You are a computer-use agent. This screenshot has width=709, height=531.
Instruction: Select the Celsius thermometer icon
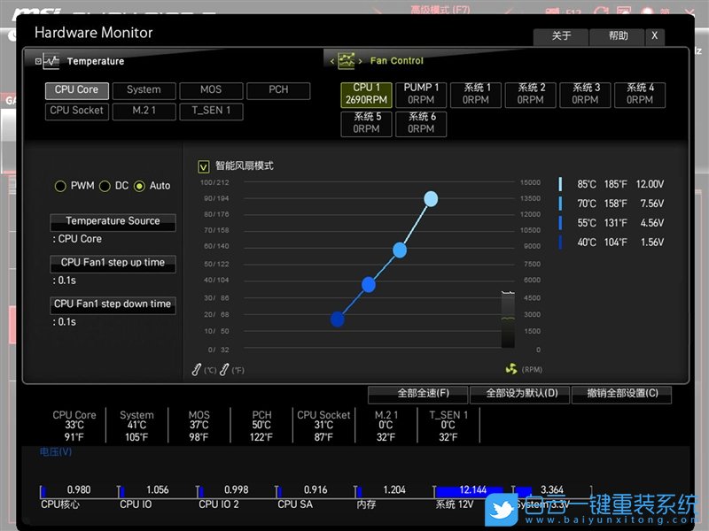[197, 369]
